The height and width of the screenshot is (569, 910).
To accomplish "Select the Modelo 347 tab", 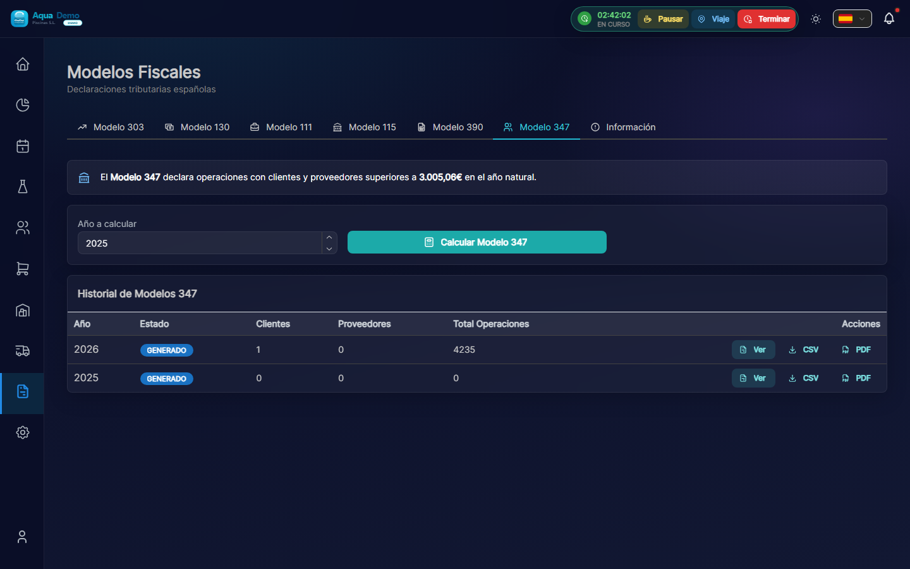I will coord(537,127).
